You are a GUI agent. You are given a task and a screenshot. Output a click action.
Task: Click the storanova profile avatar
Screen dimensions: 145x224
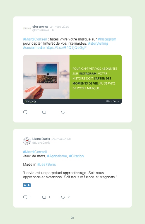pos(27,28)
